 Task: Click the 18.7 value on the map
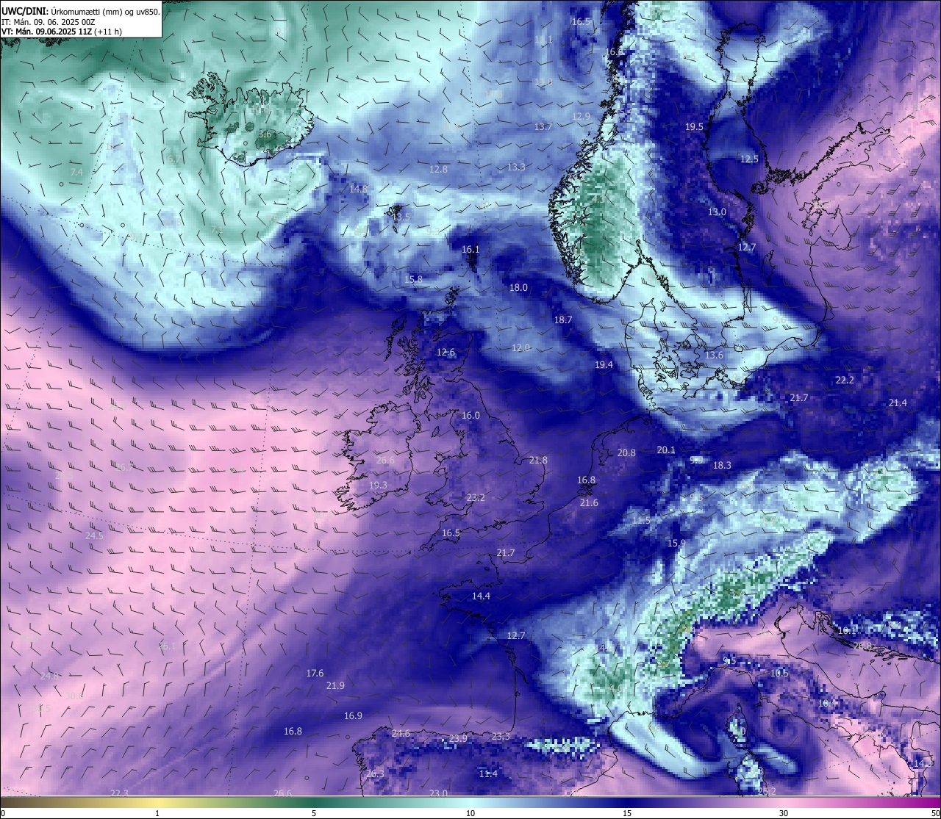562,320
